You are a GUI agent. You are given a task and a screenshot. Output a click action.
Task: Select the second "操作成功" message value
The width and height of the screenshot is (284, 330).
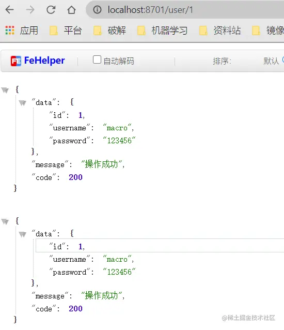pos(102,295)
